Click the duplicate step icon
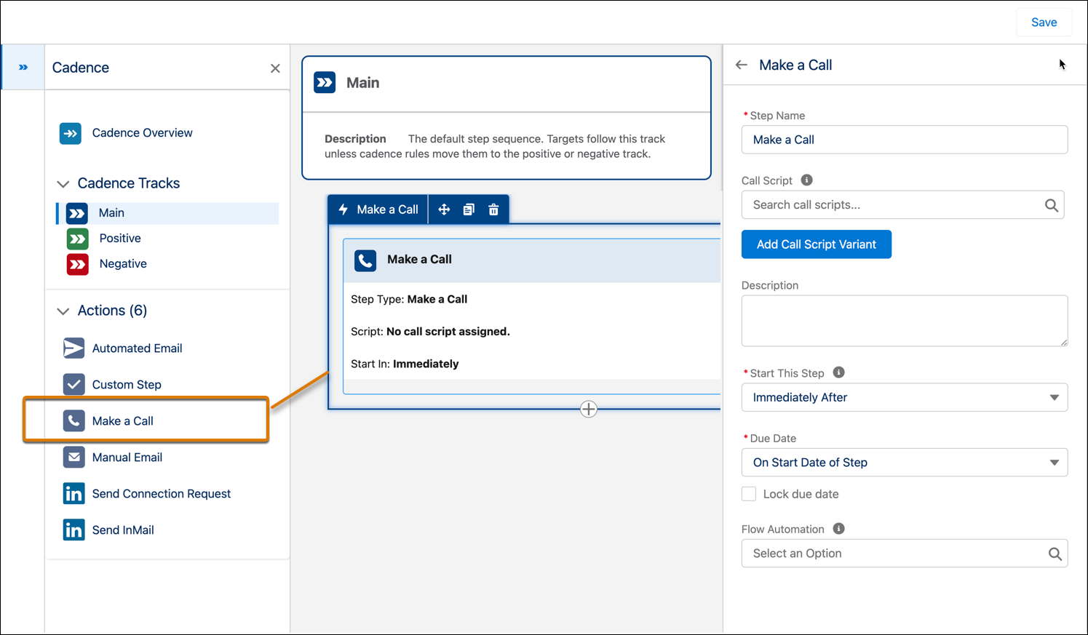 [469, 209]
